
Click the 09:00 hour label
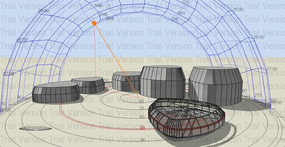[x=44, y=11]
